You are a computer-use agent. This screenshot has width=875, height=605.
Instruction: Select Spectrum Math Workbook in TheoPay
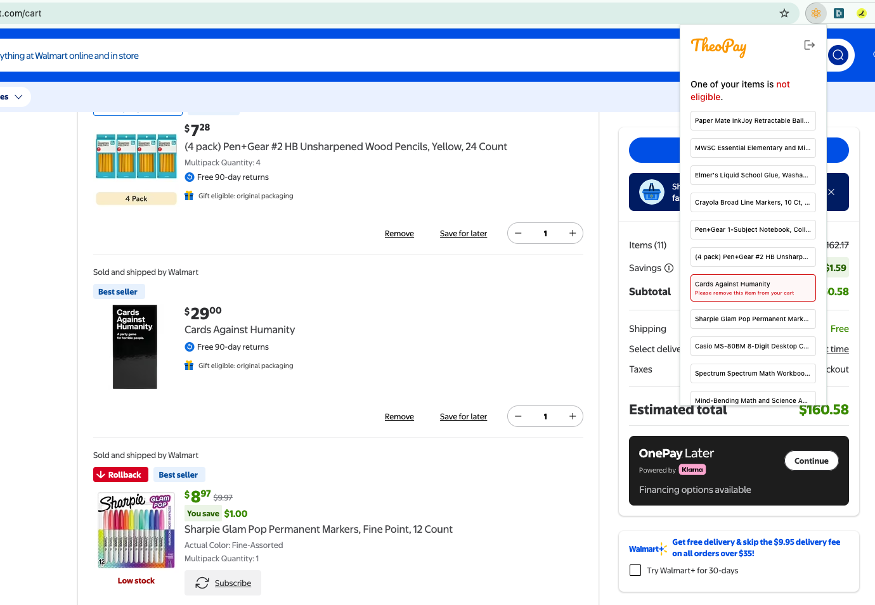(x=753, y=373)
